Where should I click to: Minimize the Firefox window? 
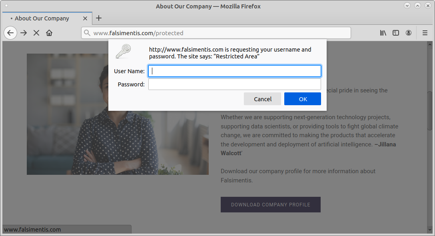click(x=407, y=6)
